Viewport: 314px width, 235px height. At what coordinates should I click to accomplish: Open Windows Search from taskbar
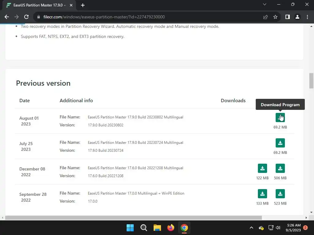click(x=144, y=228)
